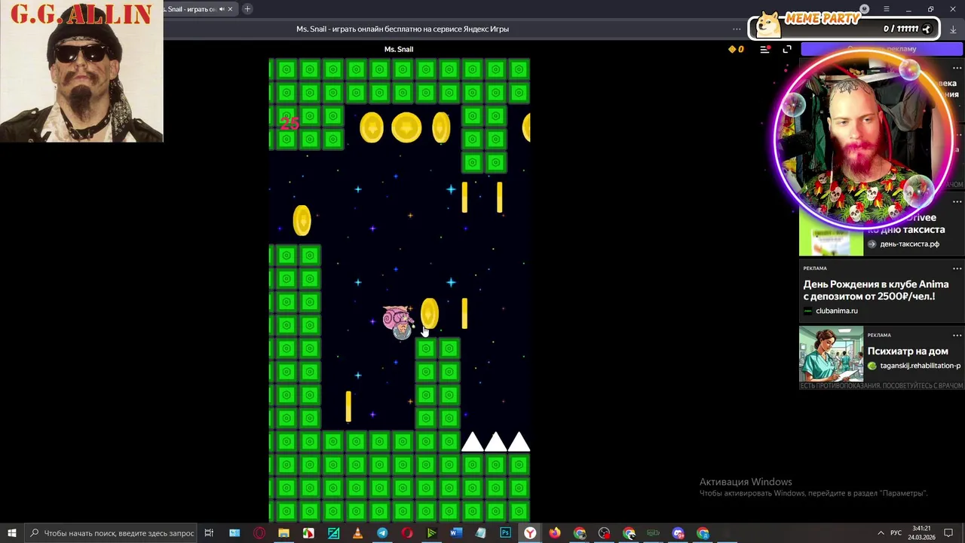The width and height of the screenshot is (965, 543).
Task: Open the three-dot page options in address bar
Action: pos(737,29)
